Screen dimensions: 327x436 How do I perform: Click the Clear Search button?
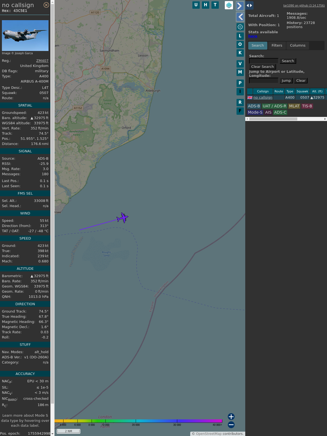(262, 67)
